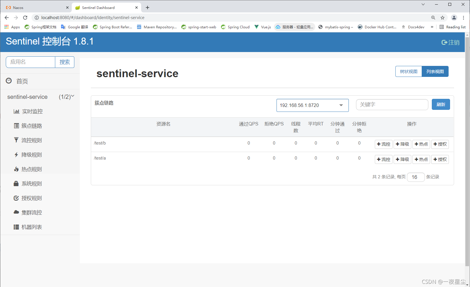Open the Reading list
Screen dimensions: 470x287
click(453, 27)
